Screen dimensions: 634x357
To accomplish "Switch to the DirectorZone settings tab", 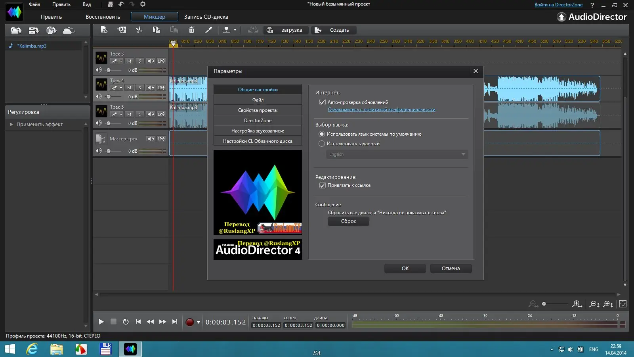I will [x=258, y=121].
